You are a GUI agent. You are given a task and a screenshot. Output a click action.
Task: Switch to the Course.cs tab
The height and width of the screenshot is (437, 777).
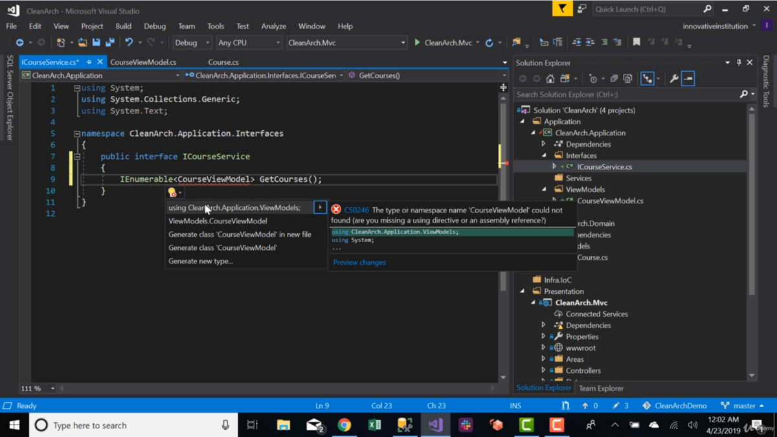coord(223,62)
